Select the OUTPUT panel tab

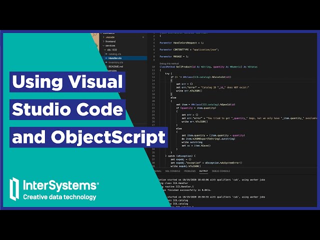[x=203, y=171]
